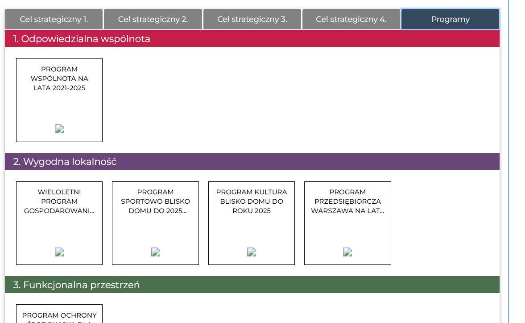Collapse the 1. Odpowiedzialna wspólnota section header
The height and width of the screenshot is (323, 525).
(x=252, y=39)
